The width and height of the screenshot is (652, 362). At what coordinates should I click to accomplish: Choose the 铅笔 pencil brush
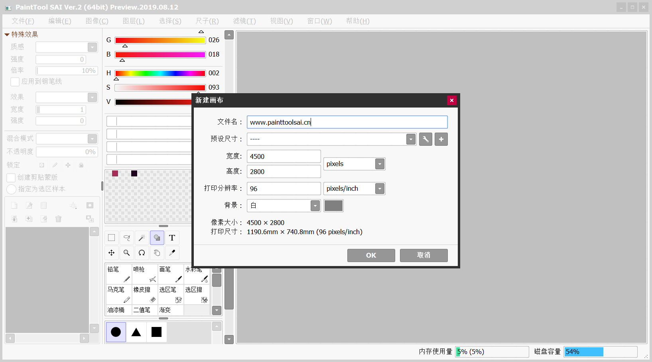coord(119,274)
